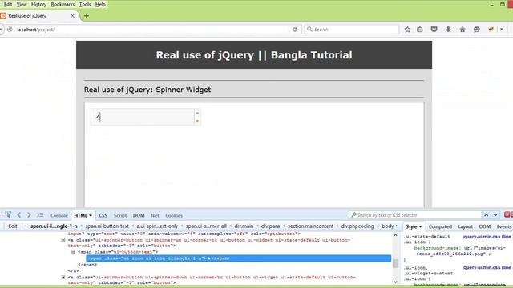Decrease spinner value with down arrow
This screenshot has width=513, height=288.
coord(197,121)
